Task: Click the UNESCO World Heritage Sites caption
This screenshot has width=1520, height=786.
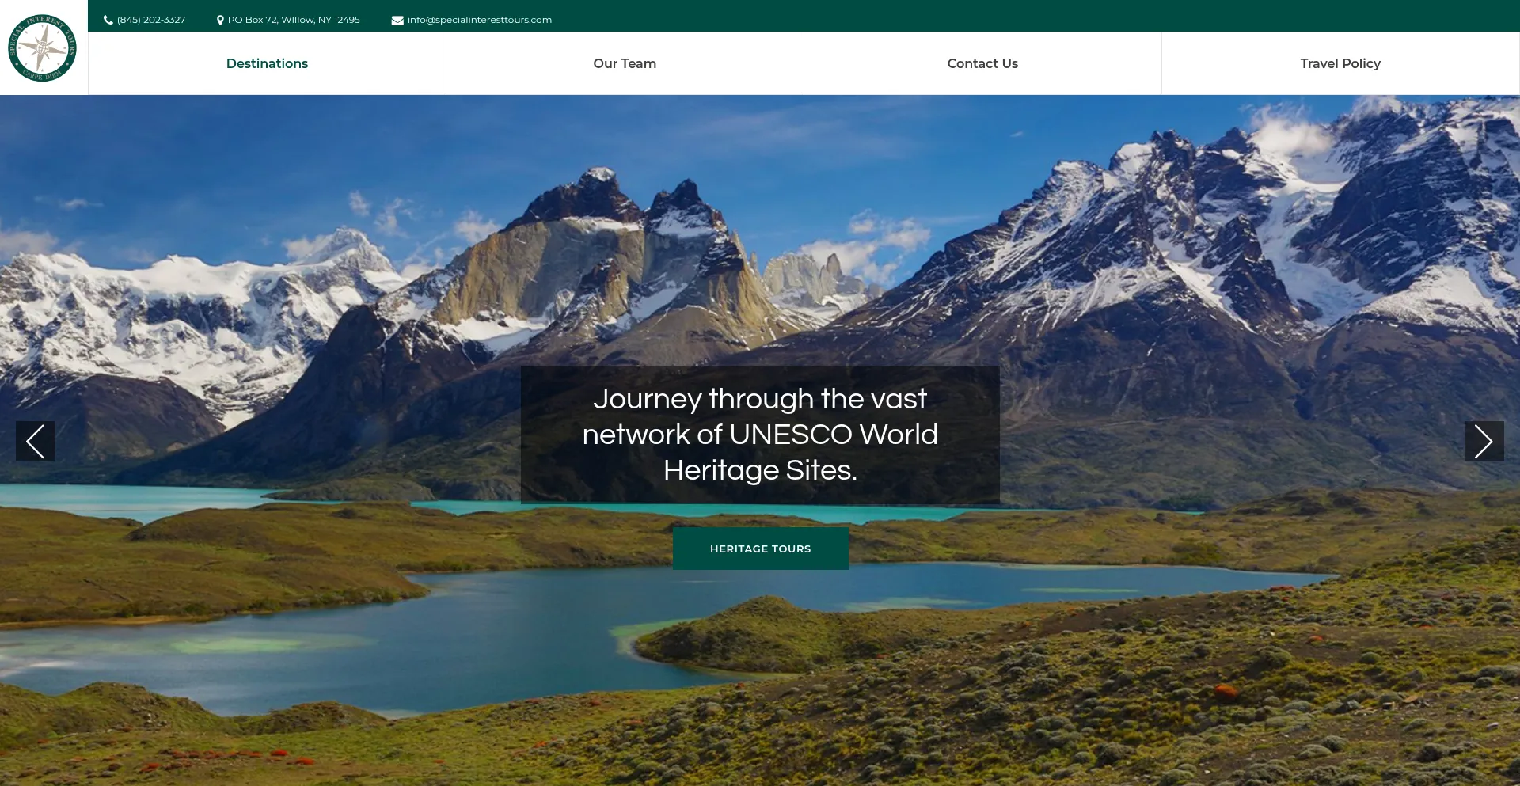Action: [x=760, y=435]
